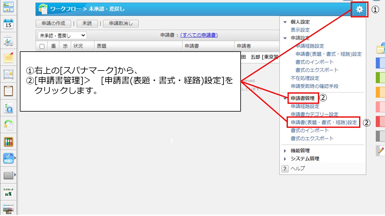Select 申請書(表題・書式・経路)設定 under 申請書管理
This screenshot has height=216, width=385.
[x=324, y=122]
